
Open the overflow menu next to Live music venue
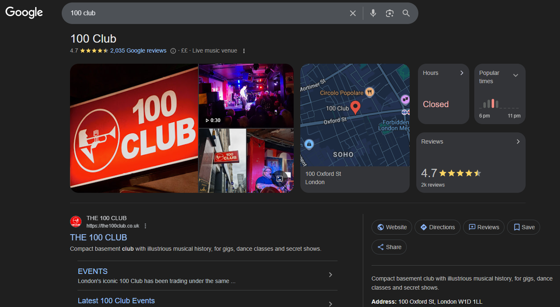click(244, 50)
